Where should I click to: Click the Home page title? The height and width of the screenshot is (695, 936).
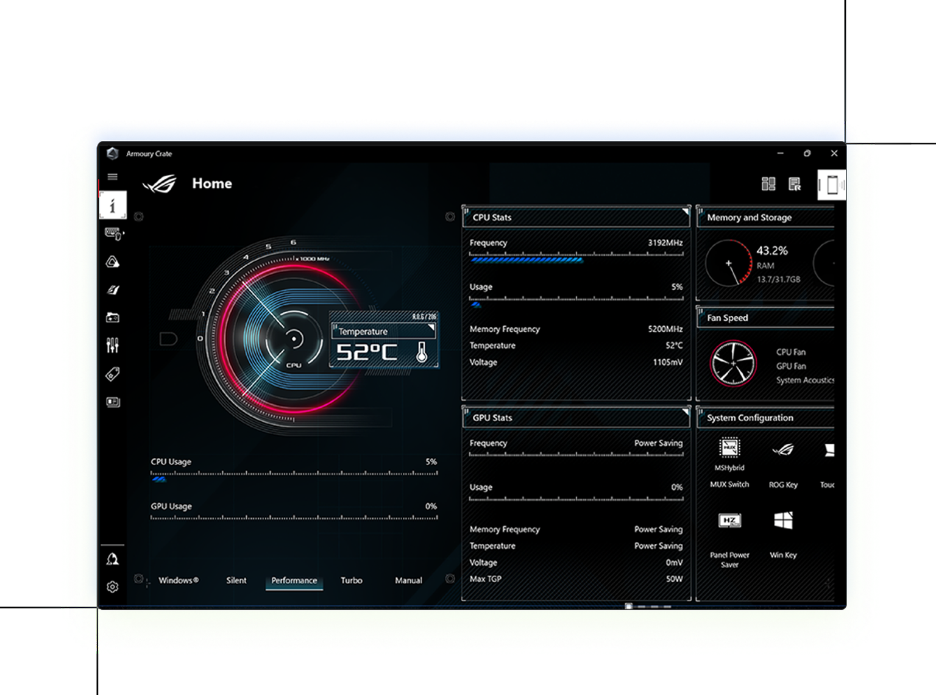pos(212,184)
